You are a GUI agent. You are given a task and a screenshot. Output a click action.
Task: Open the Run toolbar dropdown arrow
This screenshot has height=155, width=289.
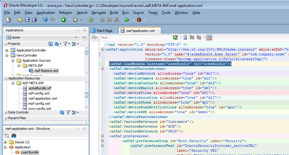[133, 20]
